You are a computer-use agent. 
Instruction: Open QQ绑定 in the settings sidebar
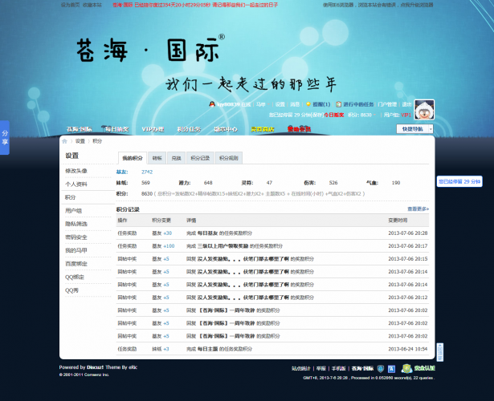pos(75,277)
